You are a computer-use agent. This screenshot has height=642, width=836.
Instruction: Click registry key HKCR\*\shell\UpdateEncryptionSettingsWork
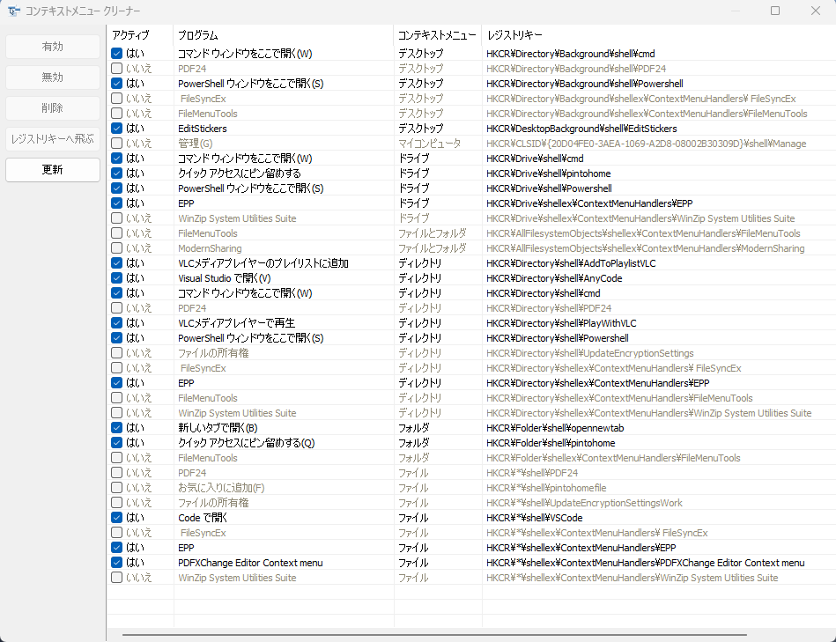(x=584, y=502)
